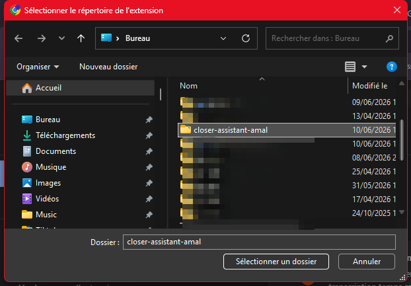411x286 pixels.
Task: Go up one folder level
Action: tap(81, 38)
